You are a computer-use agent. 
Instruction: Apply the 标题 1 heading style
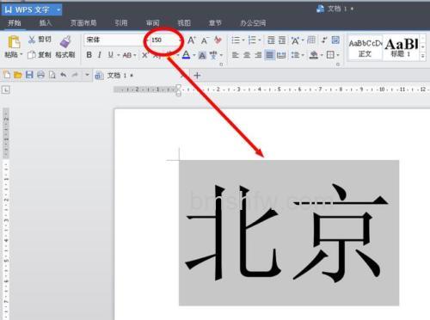[402, 48]
